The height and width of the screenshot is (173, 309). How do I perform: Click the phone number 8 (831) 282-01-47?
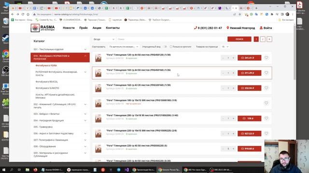(x=208, y=28)
